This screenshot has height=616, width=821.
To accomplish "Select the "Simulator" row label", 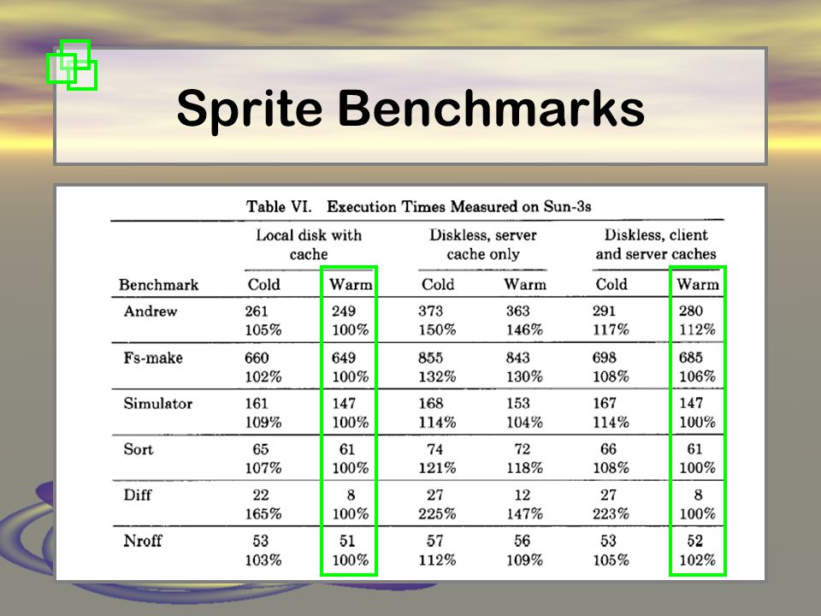I will pos(157,403).
